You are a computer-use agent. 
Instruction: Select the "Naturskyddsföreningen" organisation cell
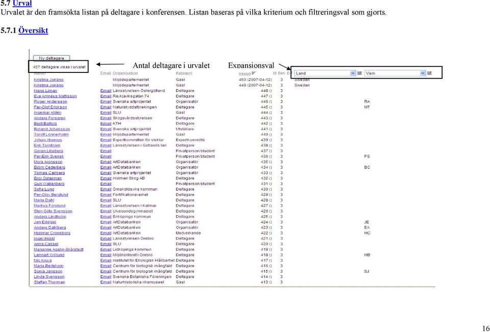tap(135, 107)
